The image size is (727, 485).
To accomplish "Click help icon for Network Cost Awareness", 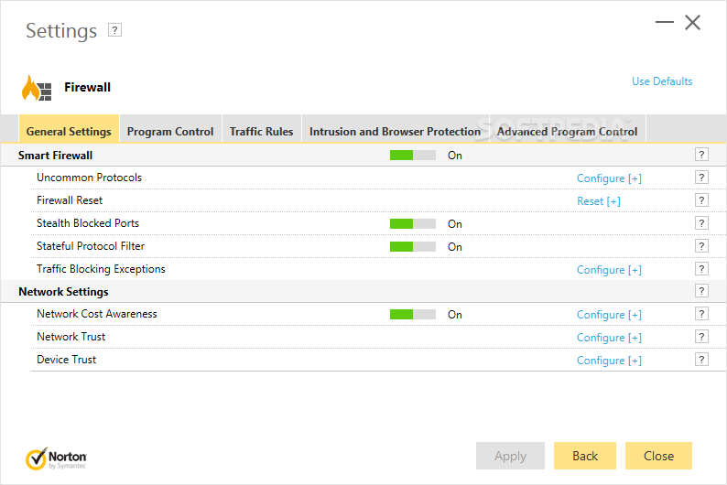I will tap(701, 314).
